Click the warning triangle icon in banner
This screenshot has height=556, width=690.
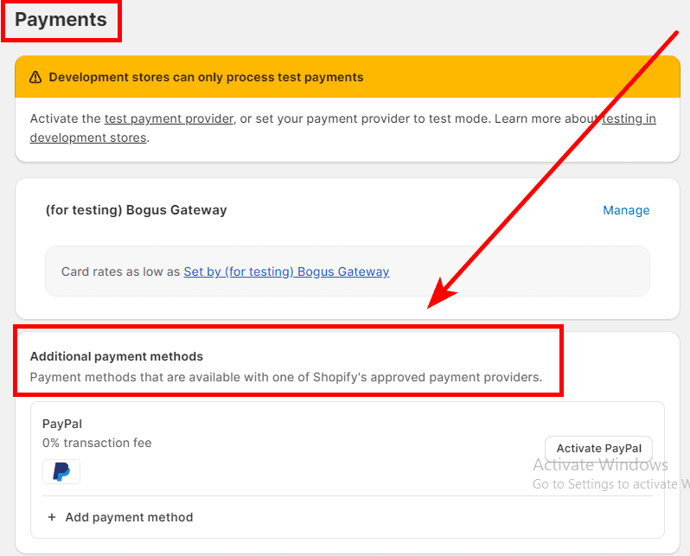tap(35, 77)
